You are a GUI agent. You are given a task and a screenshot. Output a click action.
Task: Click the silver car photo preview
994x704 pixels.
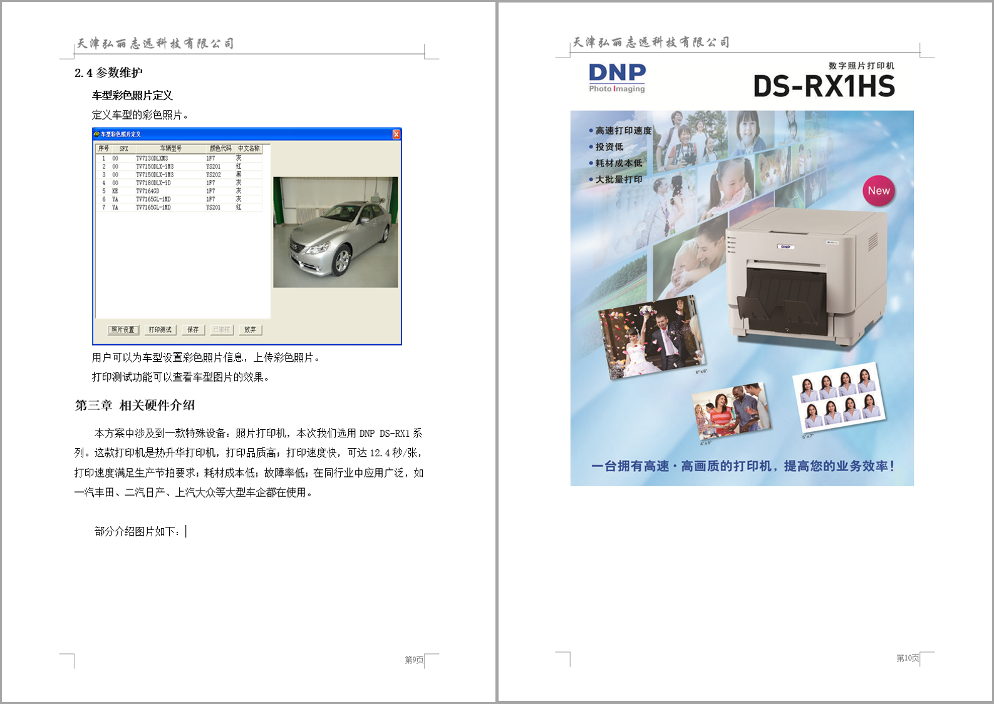click(x=336, y=232)
